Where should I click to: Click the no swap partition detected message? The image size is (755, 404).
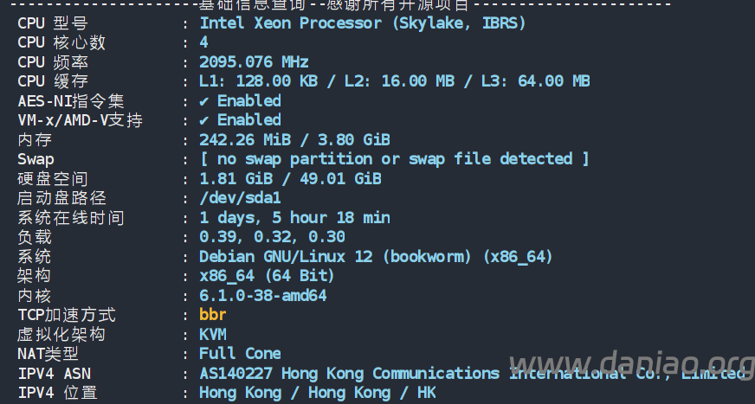tap(394, 159)
